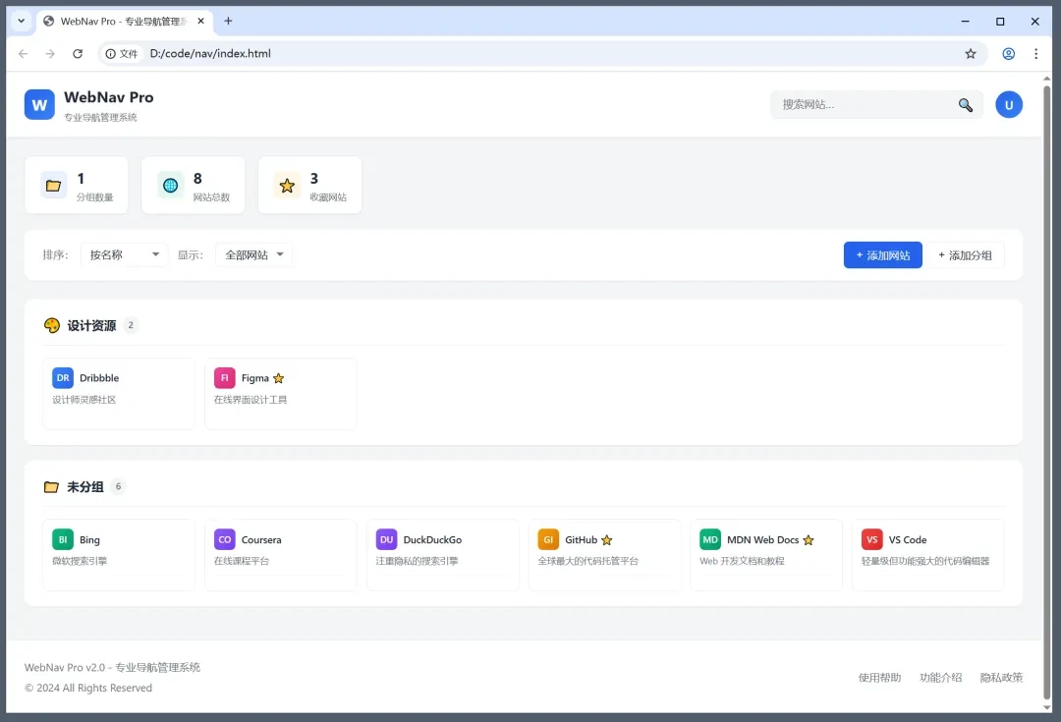Image resolution: width=1061 pixels, height=722 pixels.
Task: Click the globe icon in site total card
Action: tap(171, 186)
